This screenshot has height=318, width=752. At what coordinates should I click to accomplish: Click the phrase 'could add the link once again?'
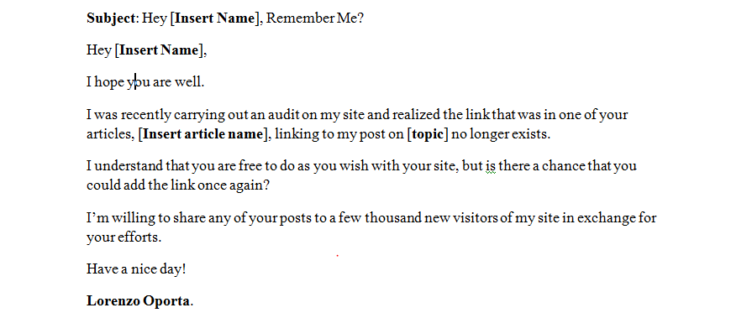tap(178, 185)
